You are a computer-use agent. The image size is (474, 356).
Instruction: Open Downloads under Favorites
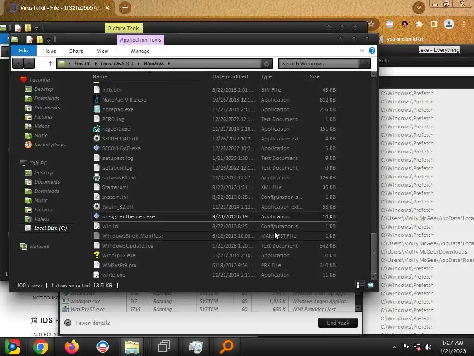pos(47,98)
